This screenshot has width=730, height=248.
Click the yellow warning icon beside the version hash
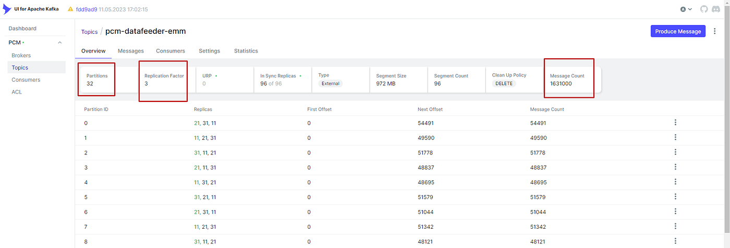70,9
